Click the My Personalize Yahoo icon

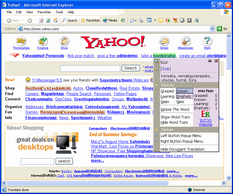coord(21,41)
